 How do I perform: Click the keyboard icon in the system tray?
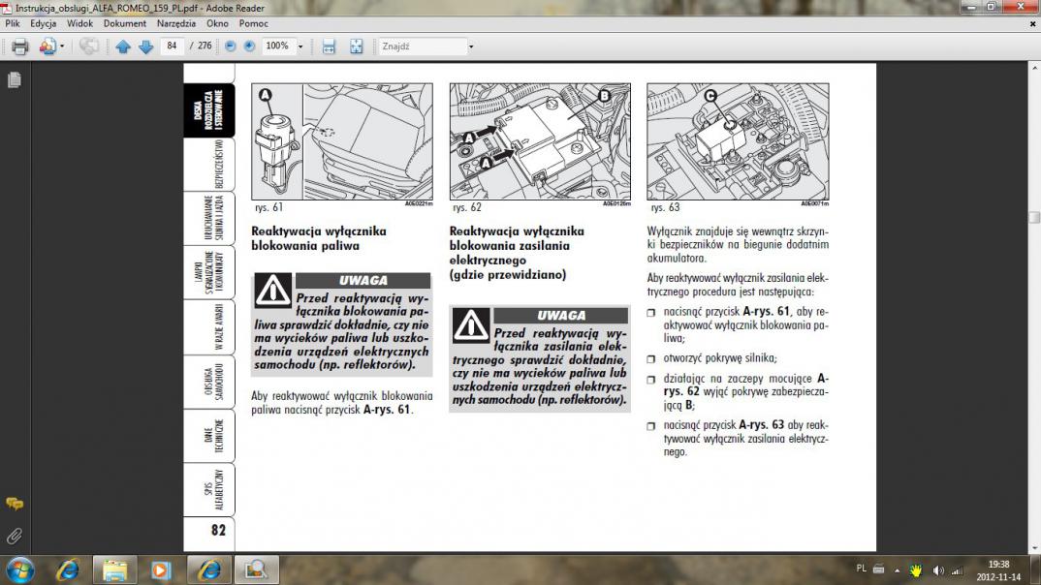click(x=878, y=570)
